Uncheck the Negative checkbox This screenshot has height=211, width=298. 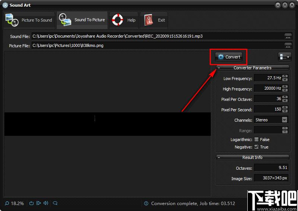coord(256,147)
